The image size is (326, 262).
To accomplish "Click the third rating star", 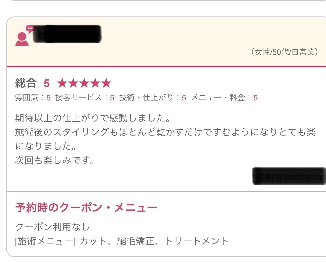I will click(84, 83).
